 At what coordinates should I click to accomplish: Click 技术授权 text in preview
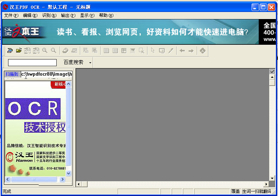pos(45,127)
